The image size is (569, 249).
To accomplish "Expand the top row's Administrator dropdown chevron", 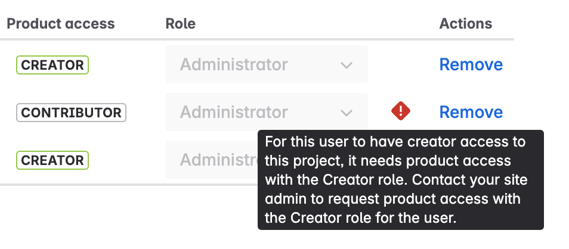I will pos(347,65).
